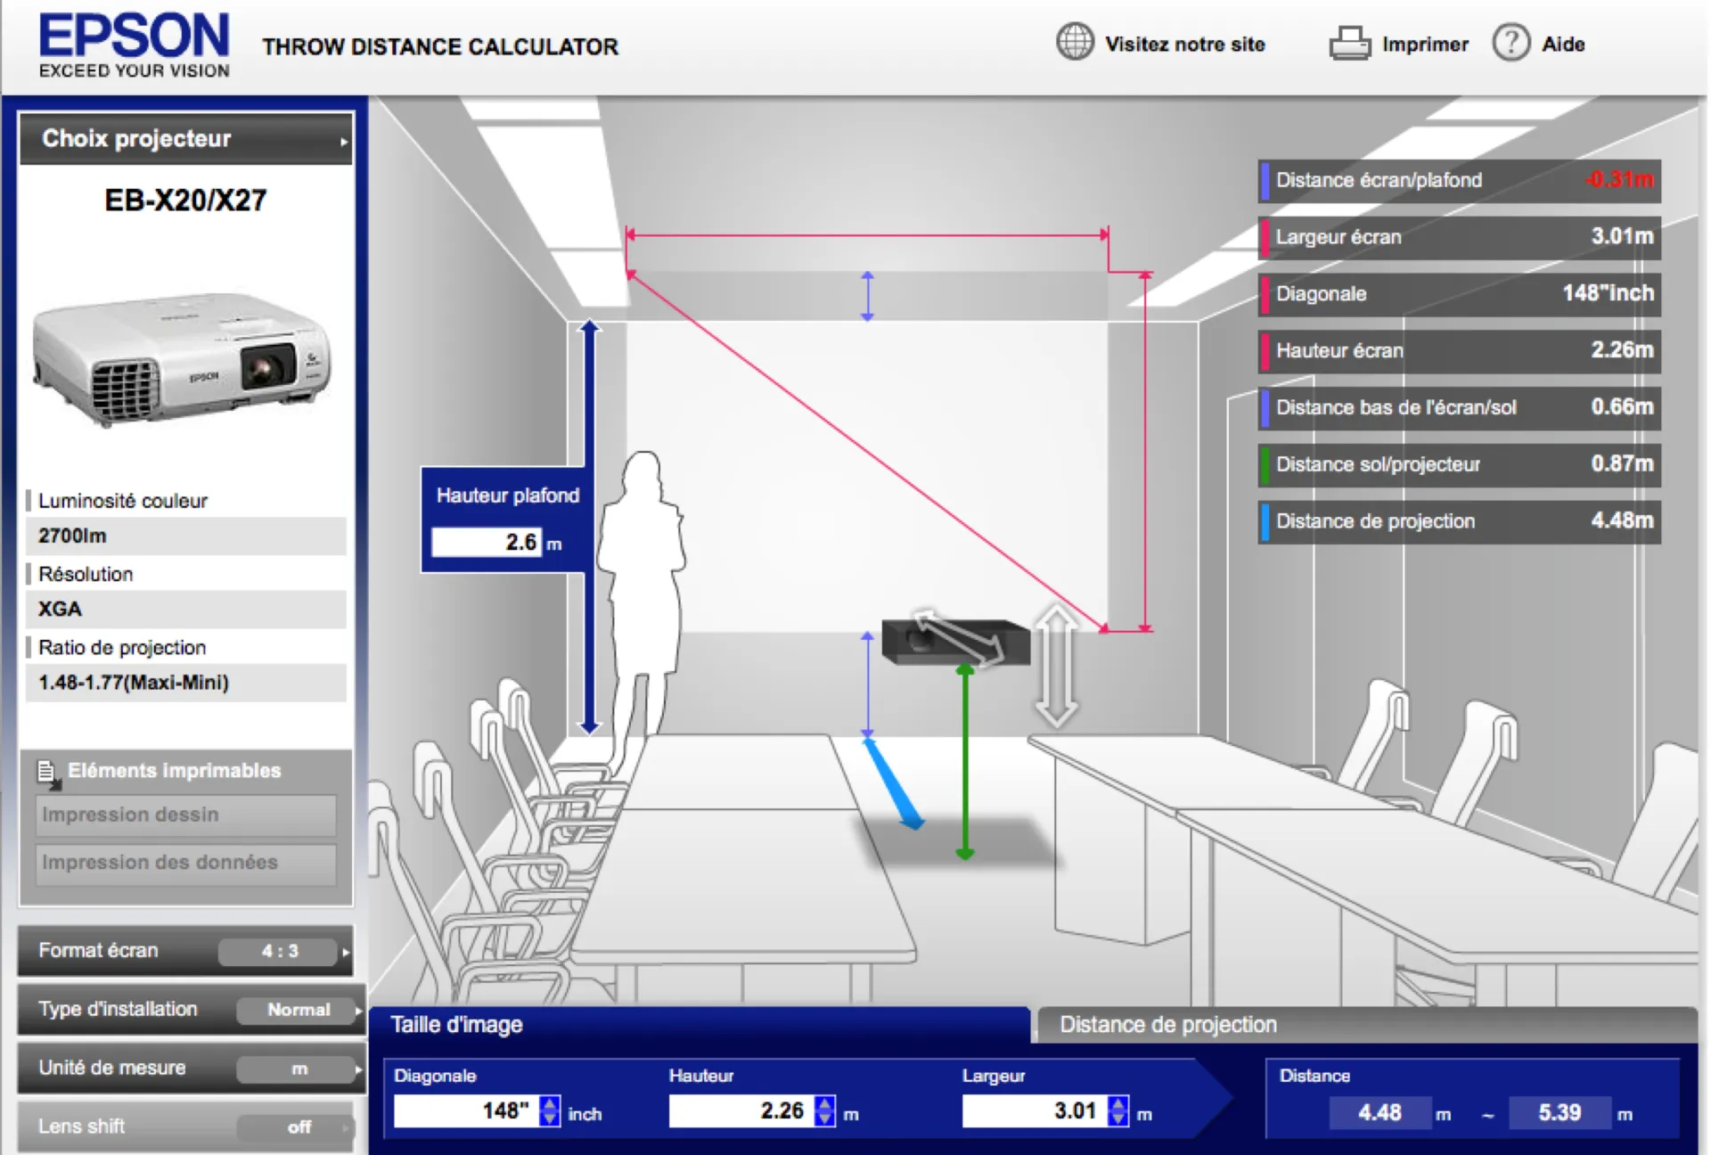Click the globe icon for Visitez notre site
The width and height of the screenshot is (1711, 1155).
point(1075,42)
